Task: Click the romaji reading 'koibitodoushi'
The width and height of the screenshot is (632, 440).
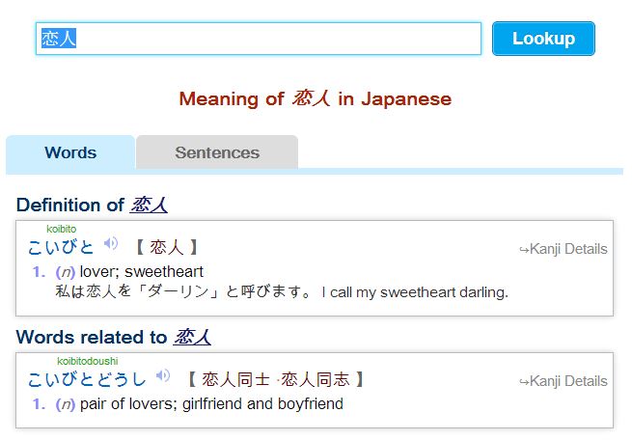Action: (x=87, y=361)
